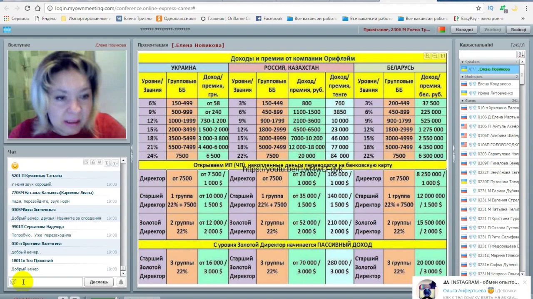
Task: Open the Facebook bookmark
Action: tap(269, 18)
